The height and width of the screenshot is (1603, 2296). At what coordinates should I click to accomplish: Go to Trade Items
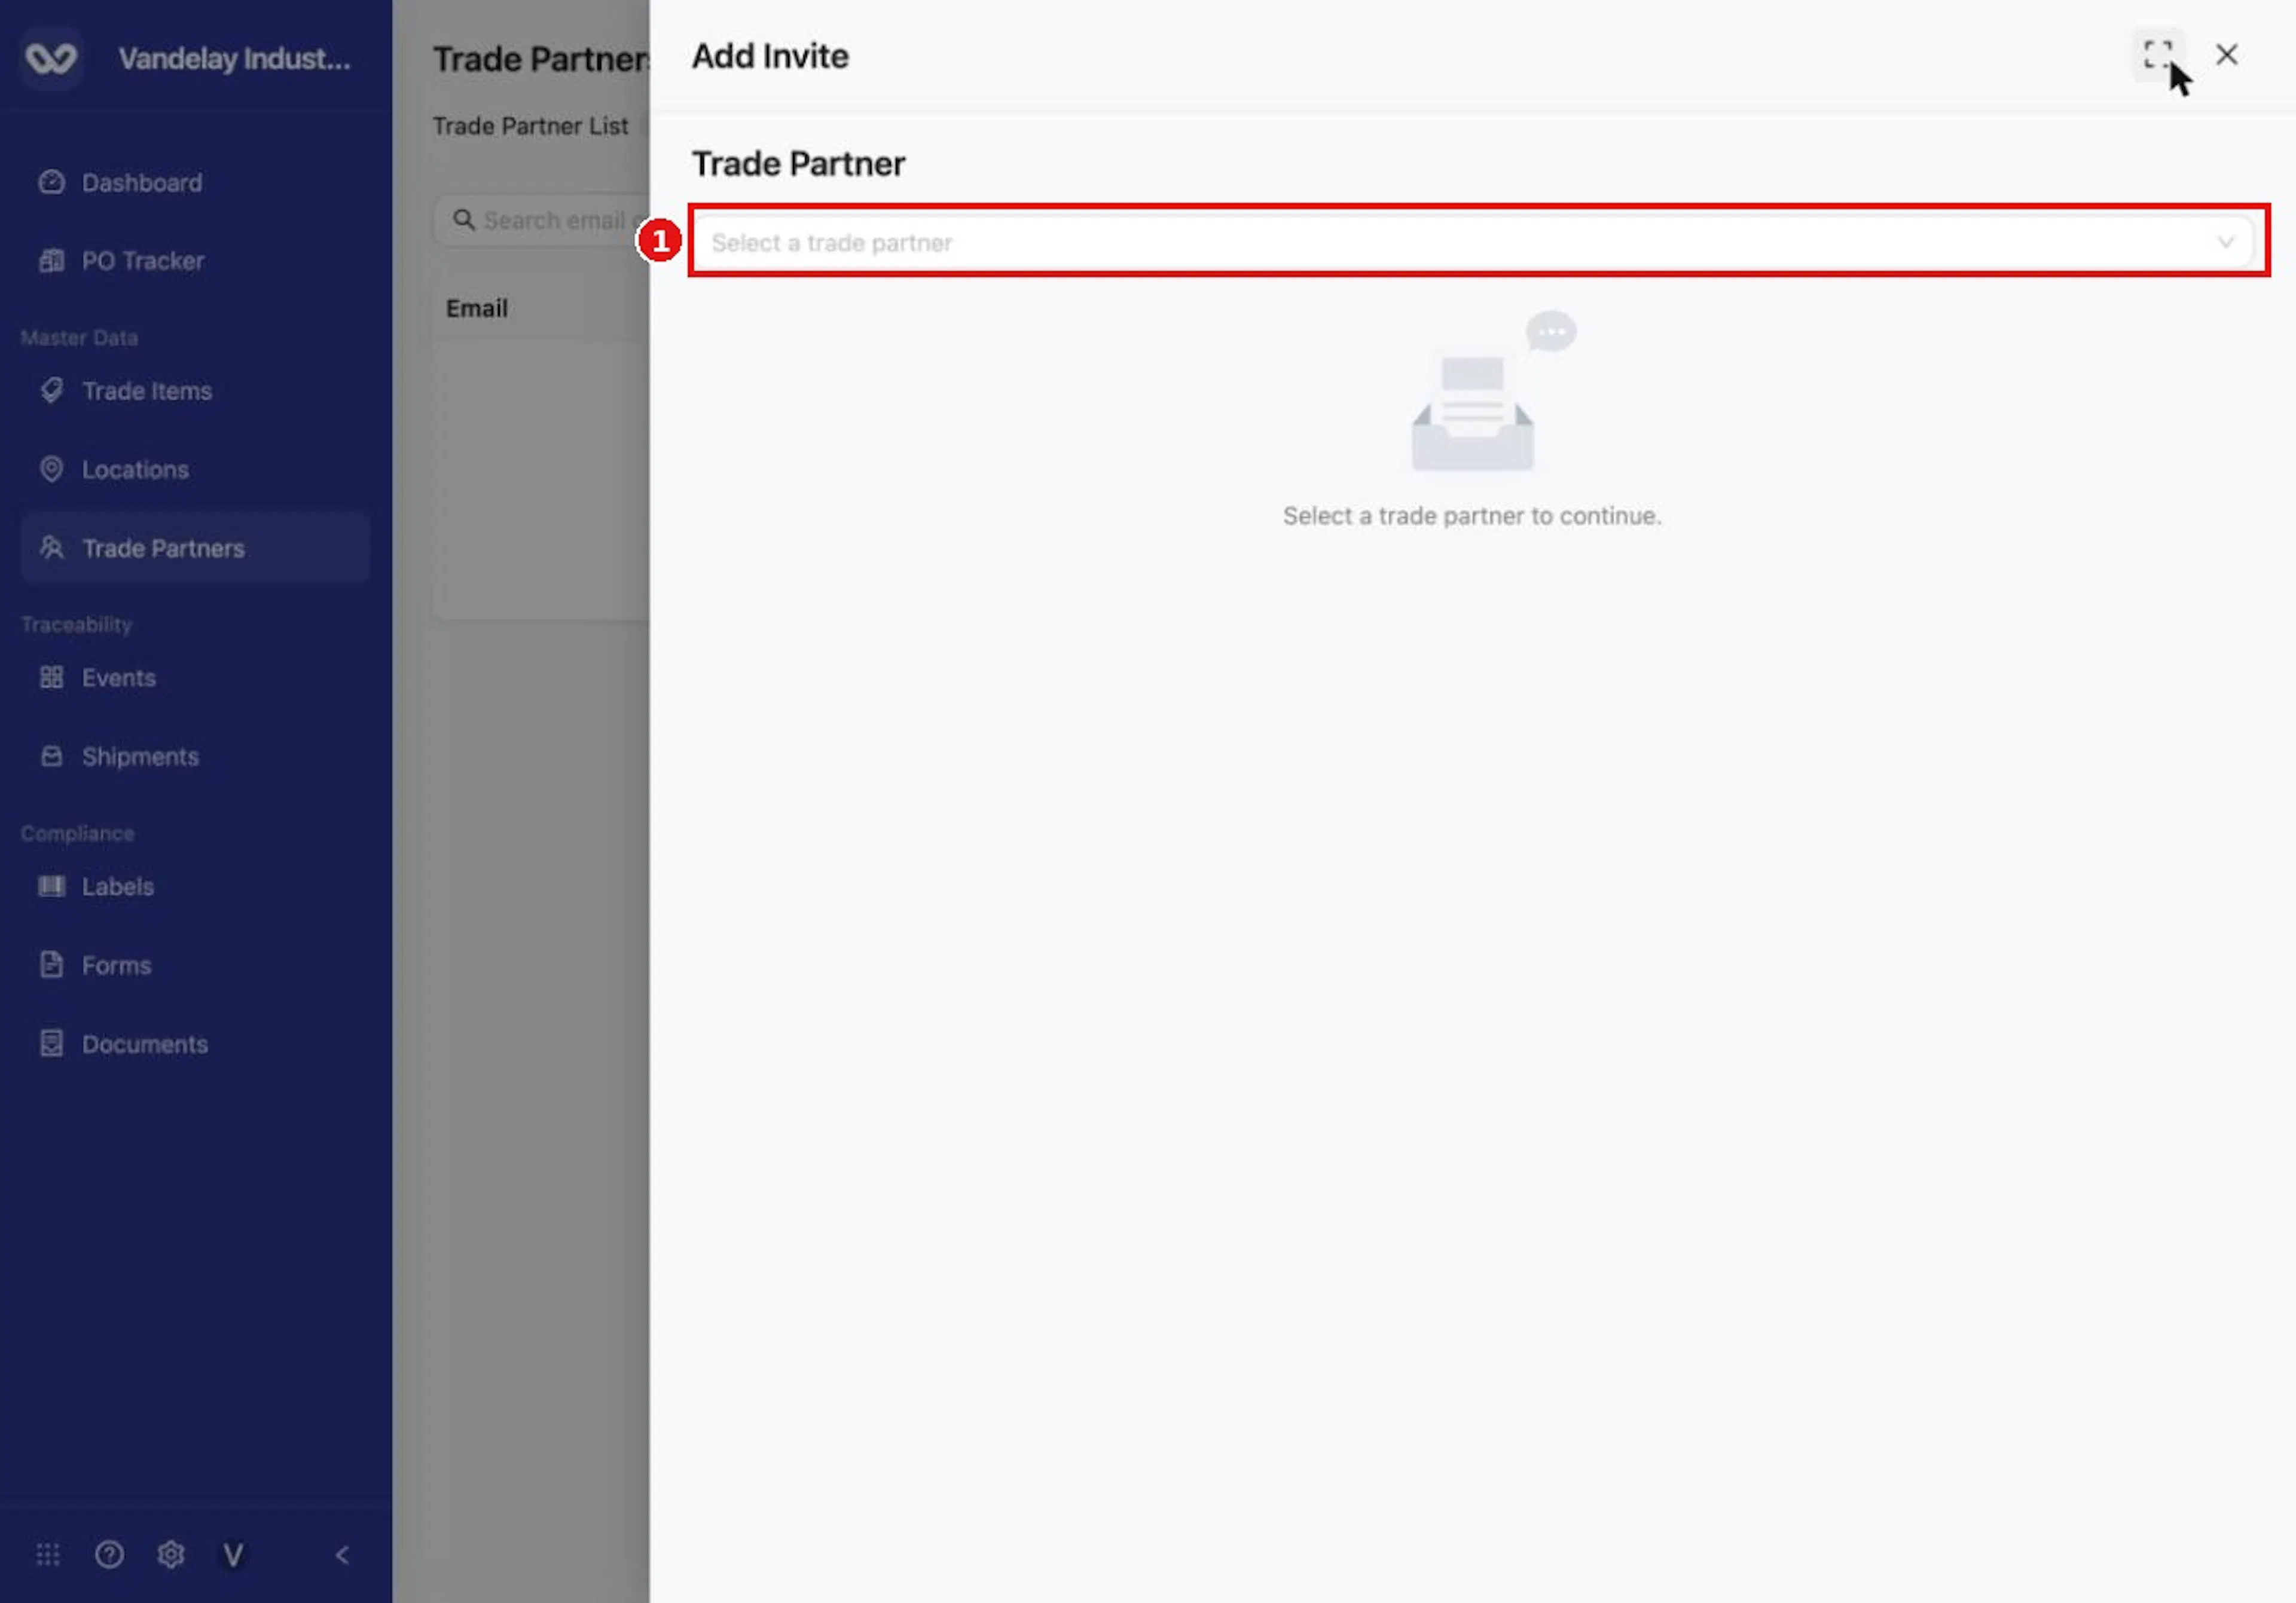(195, 391)
